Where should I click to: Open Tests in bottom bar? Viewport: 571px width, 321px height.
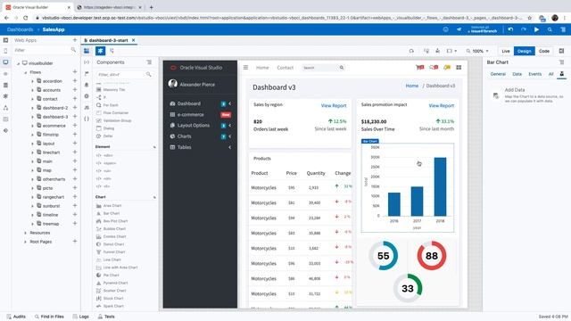click(x=106, y=317)
